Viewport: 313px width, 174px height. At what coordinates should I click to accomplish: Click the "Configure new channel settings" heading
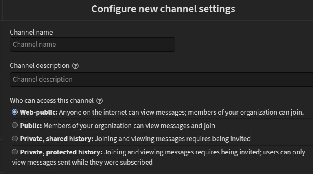(163, 9)
